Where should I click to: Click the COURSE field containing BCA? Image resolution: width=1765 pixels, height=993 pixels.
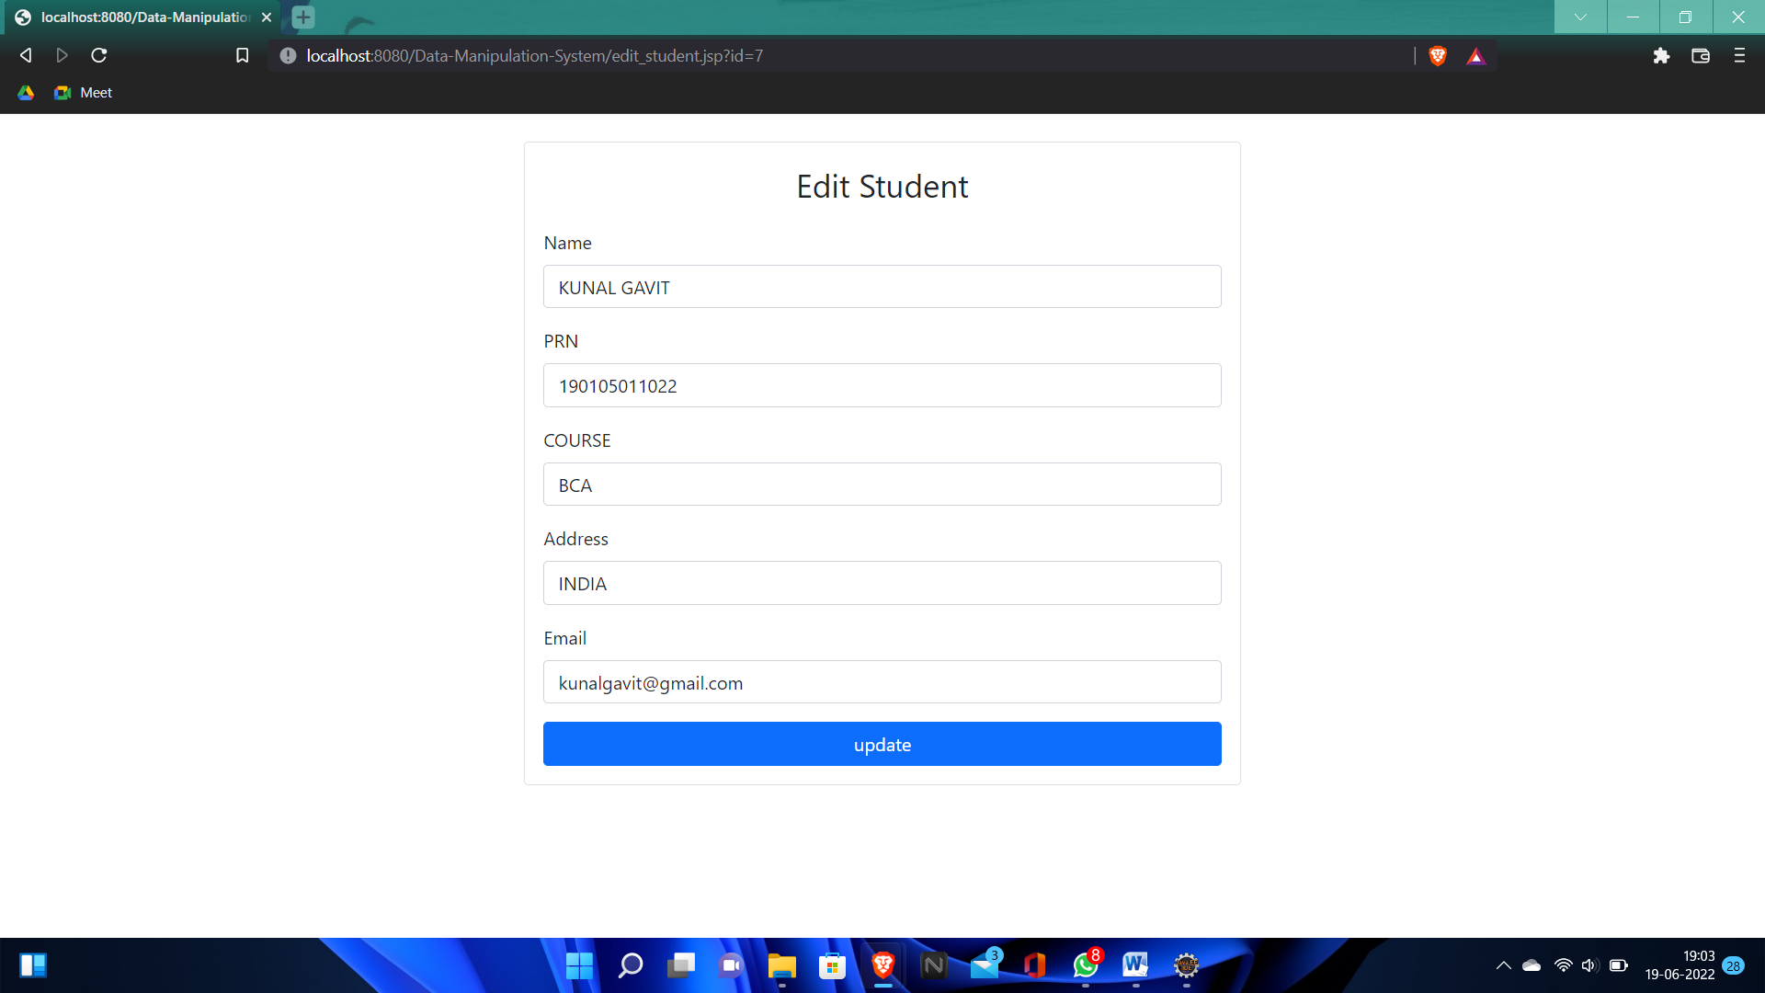tap(882, 485)
